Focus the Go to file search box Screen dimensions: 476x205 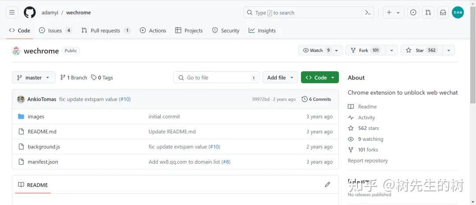(x=216, y=77)
